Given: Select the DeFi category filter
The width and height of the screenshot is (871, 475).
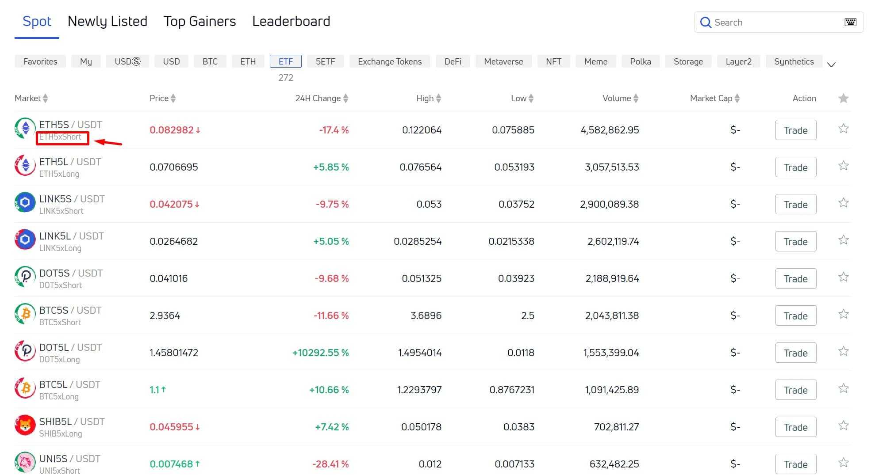Looking at the screenshot, I should [x=453, y=61].
